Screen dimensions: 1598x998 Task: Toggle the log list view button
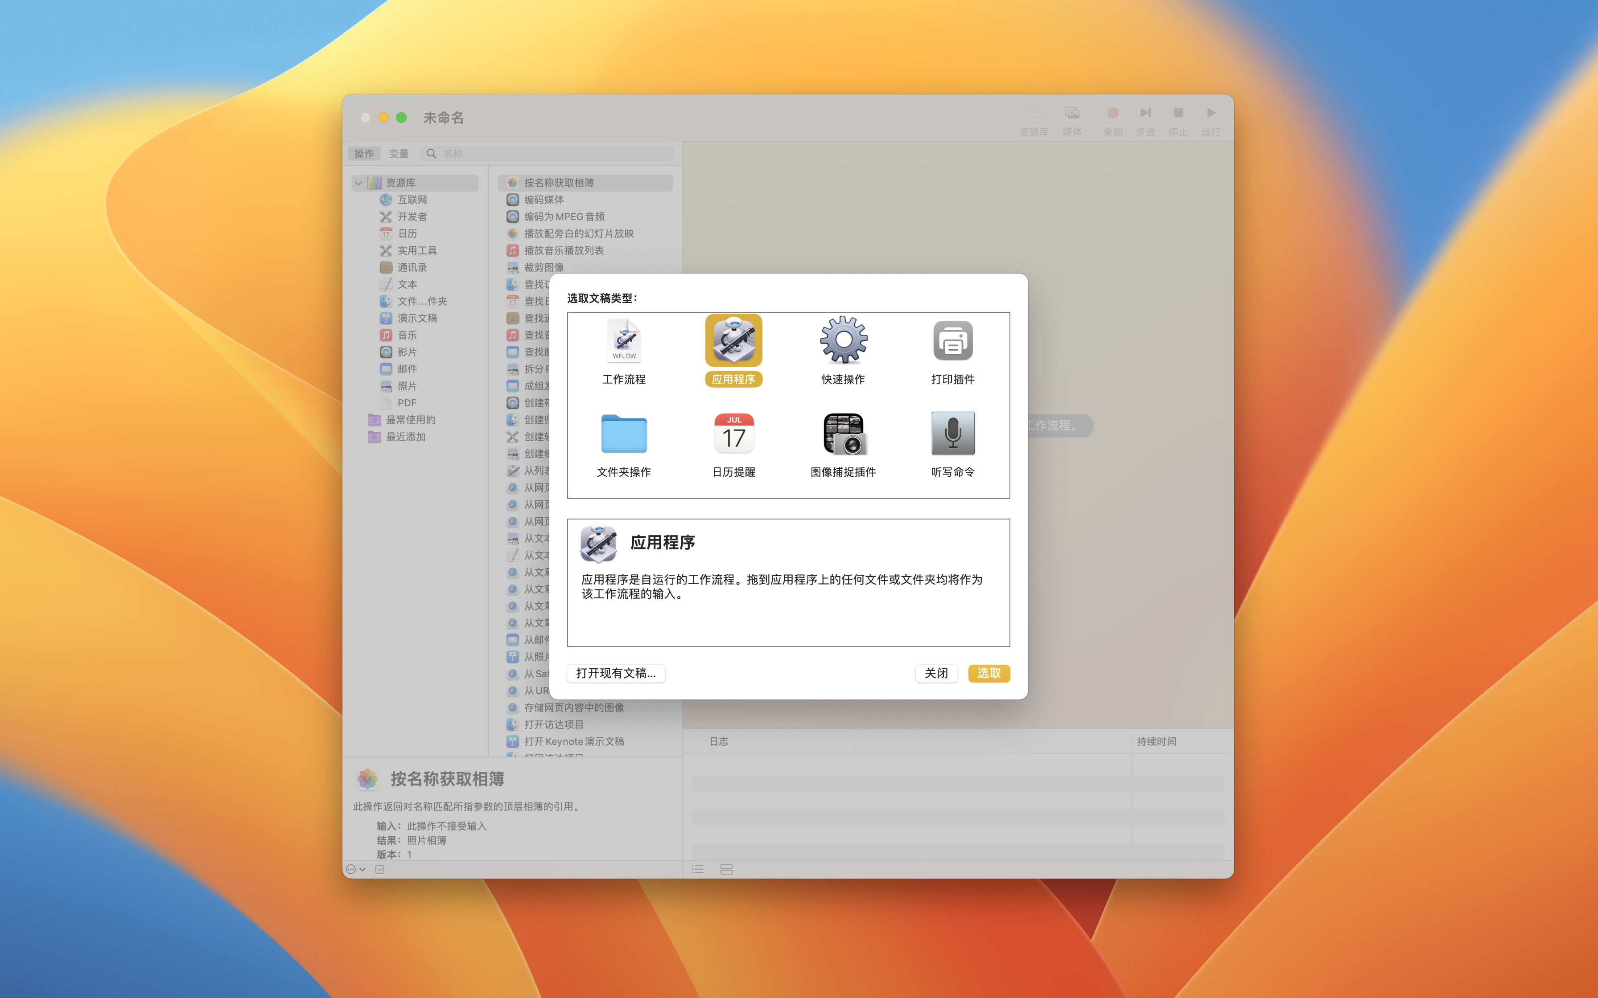coord(697,869)
